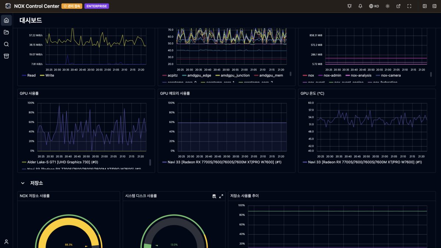Image resolution: width=441 pixels, height=248 pixels.
Task: Toggle the amdgpu_junction legend entry
Action: point(232,75)
